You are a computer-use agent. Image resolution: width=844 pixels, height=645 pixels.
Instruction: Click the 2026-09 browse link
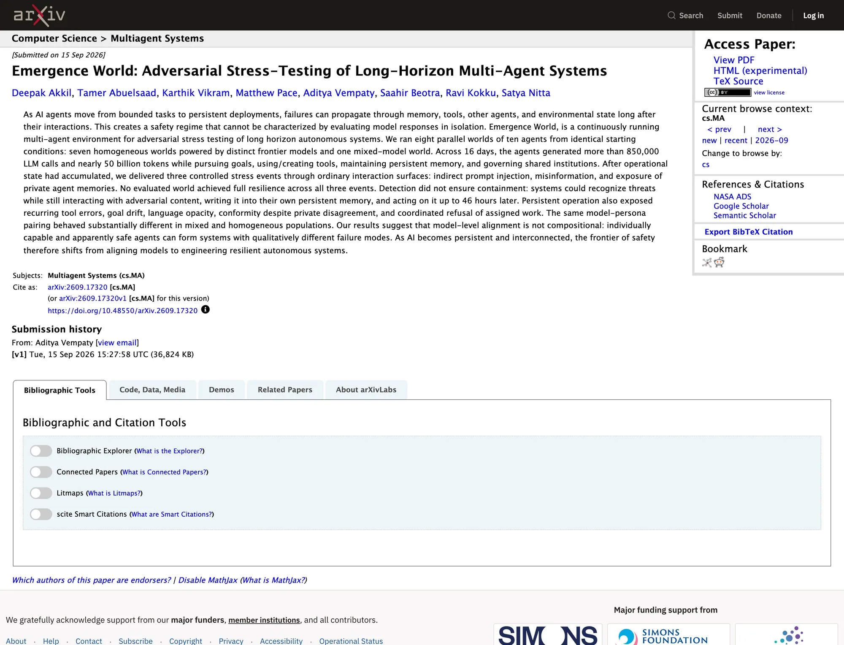click(771, 140)
